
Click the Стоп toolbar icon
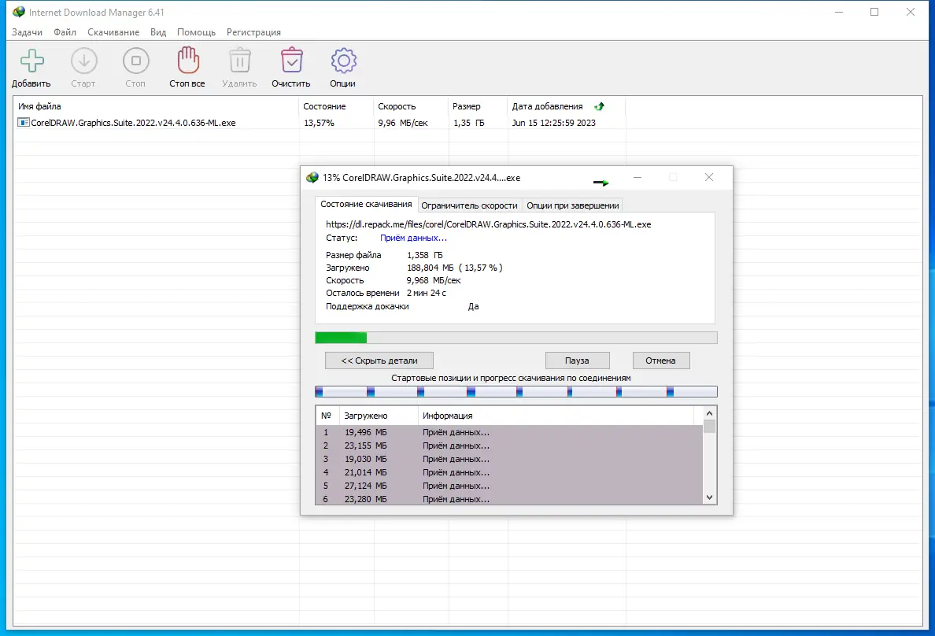[x=136, y=61]
